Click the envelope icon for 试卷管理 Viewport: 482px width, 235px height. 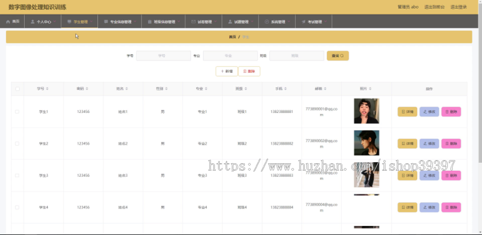pos(193,22)
